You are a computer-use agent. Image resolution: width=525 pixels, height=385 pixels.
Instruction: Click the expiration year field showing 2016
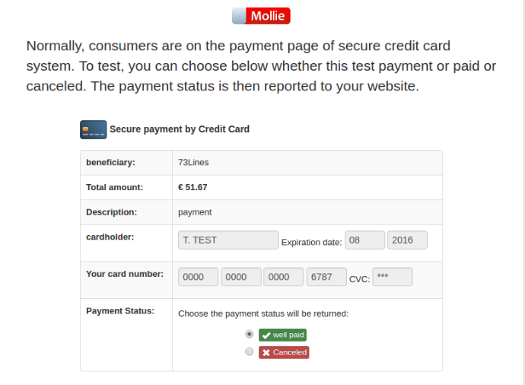407,240
